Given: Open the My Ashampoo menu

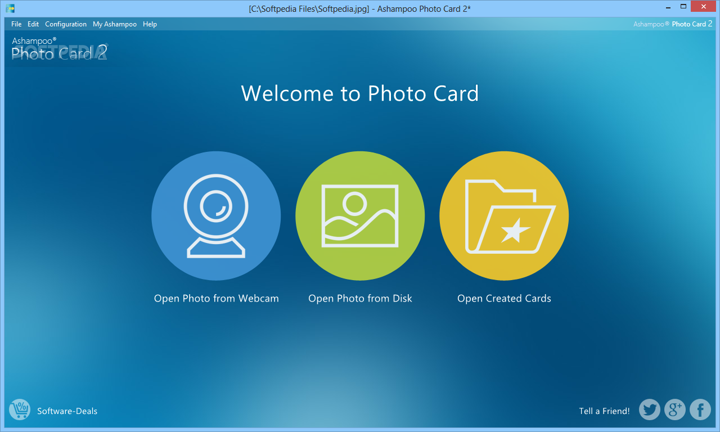Looking at the screenshot, I should [115, 24].
